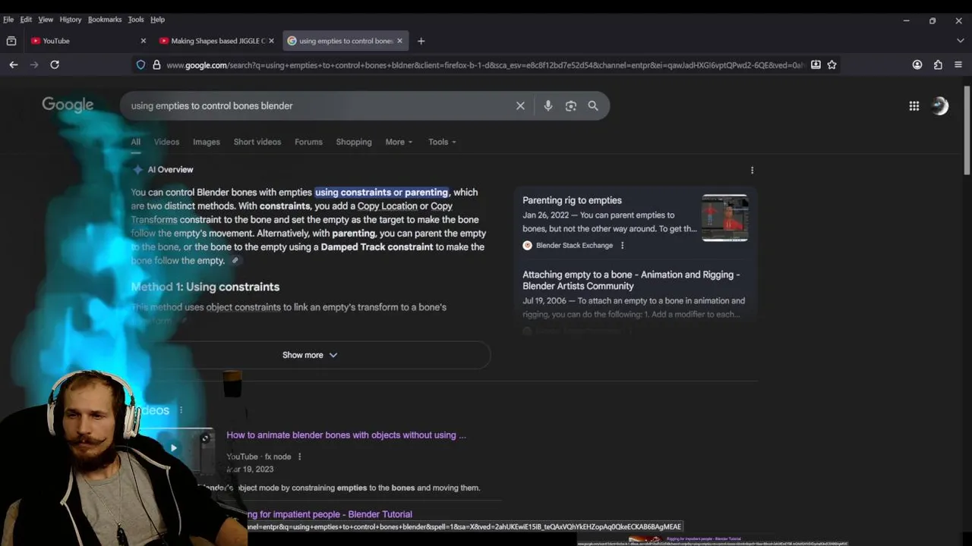Screen dimensions: 972x546
Task: Select the Images results tab
Action: point(206,142)
